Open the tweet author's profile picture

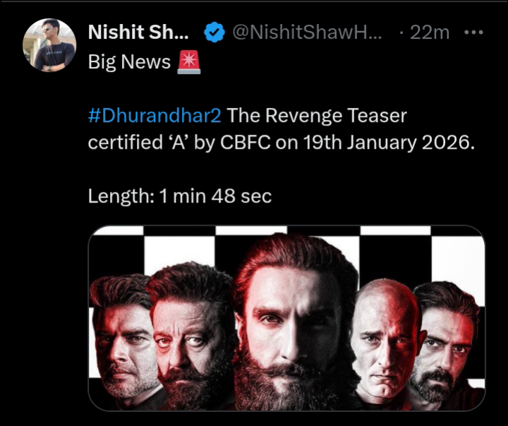[49, 45]
